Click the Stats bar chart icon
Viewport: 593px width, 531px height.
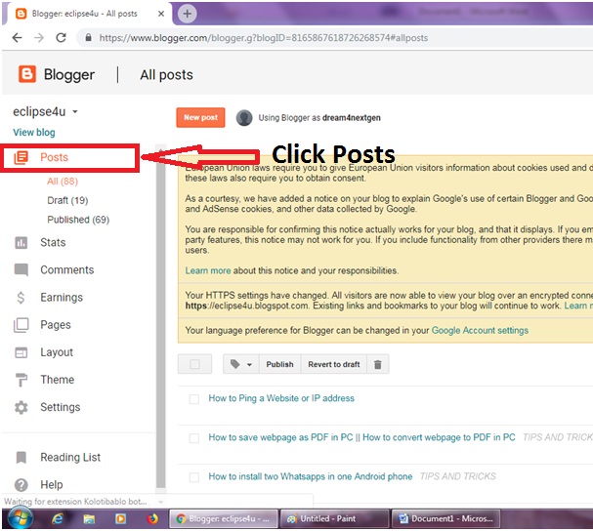pos(21,243)
